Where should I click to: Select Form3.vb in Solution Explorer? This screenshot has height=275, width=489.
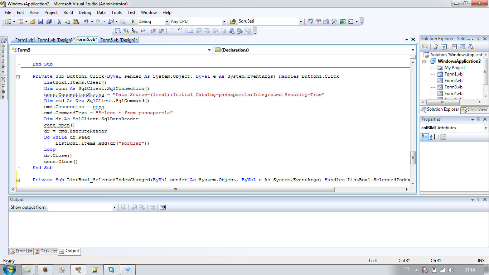tap(453, 87)
